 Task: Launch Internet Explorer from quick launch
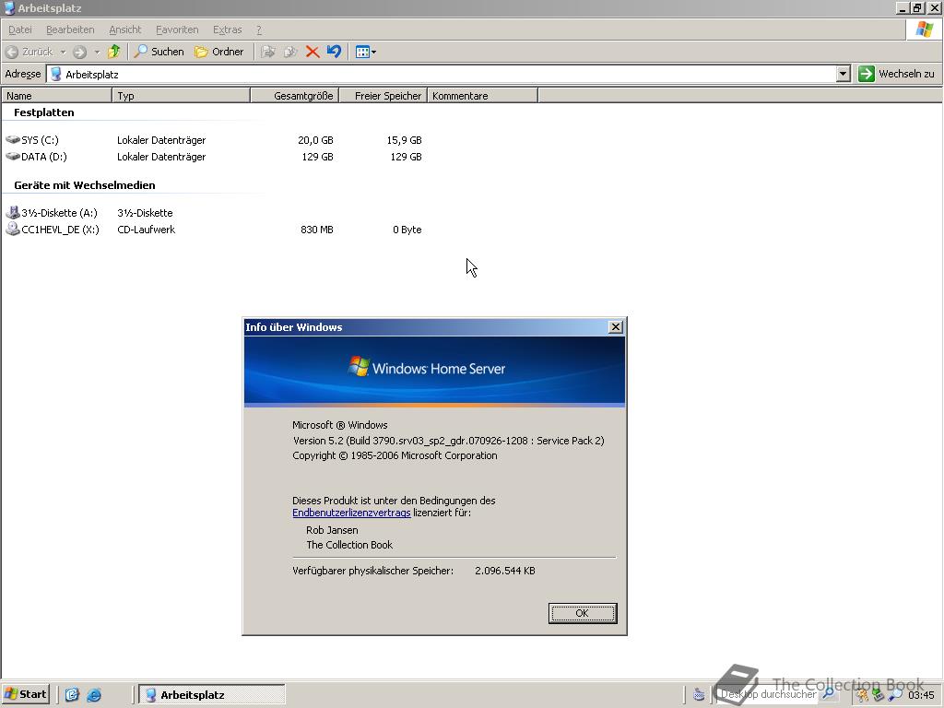pyautogui.click(x=94, y=695)
